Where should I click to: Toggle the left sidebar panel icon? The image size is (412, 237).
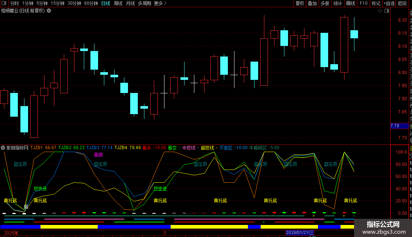coord(4,3)
